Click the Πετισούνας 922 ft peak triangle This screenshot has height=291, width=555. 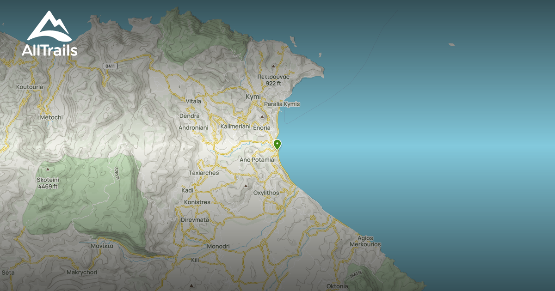tap(273, 66)
